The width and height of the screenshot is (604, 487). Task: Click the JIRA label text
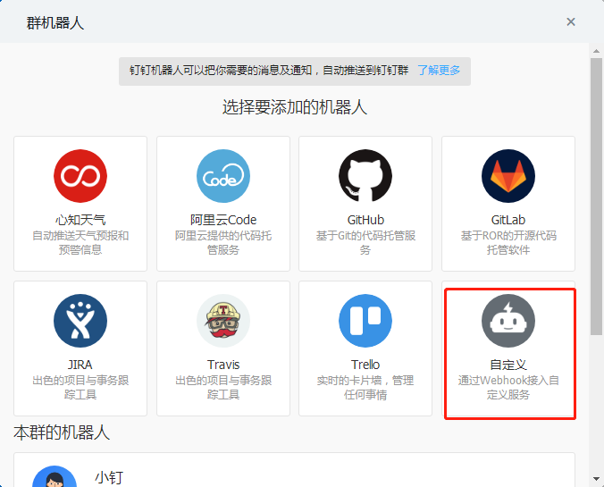pyautogui.click(x=80, y=365)
